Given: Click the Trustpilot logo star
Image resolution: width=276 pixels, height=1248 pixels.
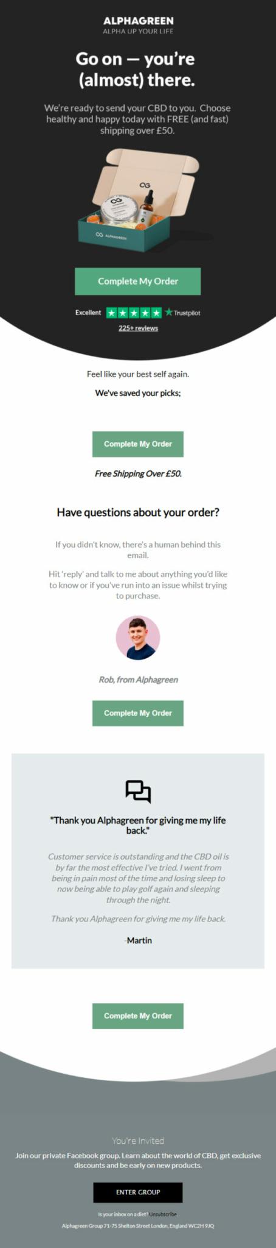Looking at the screenshot, I should [169, 312].
